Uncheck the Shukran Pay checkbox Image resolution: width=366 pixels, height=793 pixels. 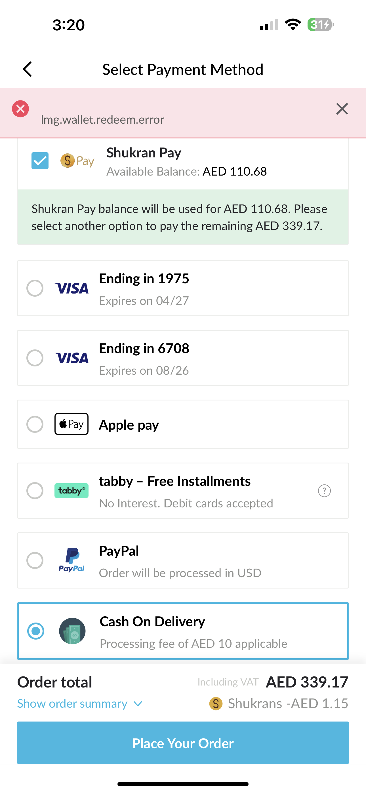(40, 161)
